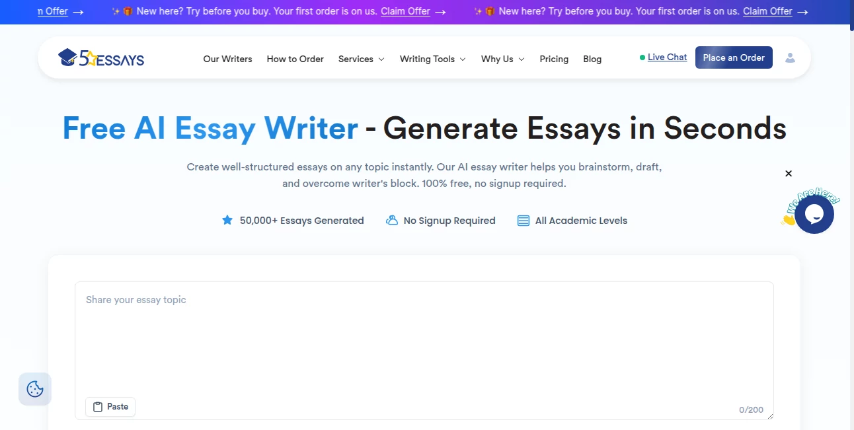This screenshot has height=430, width=854.
Task: Click the No Signup Required icon
Action: coord(392,220)
